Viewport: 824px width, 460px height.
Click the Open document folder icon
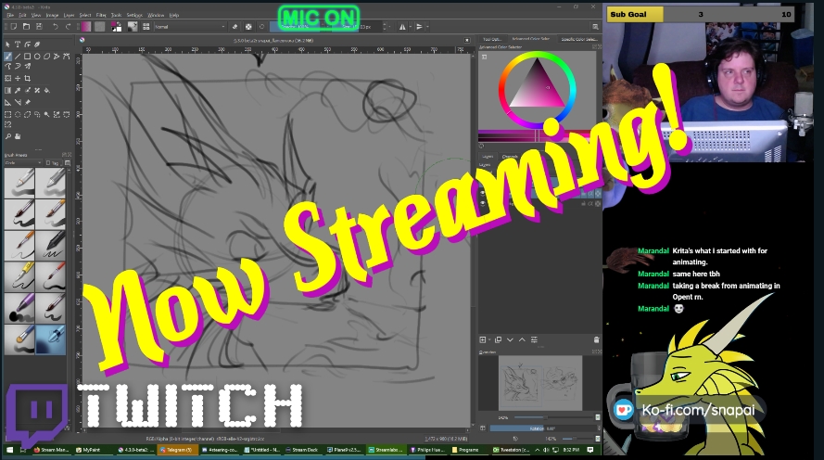coord(26,27)
